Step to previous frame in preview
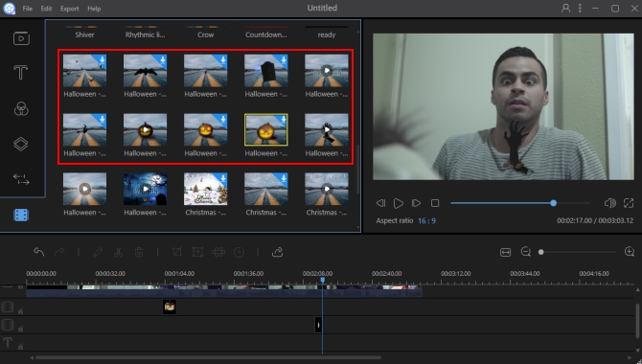This screenshot has width=642, height=364. coord(380,203)
